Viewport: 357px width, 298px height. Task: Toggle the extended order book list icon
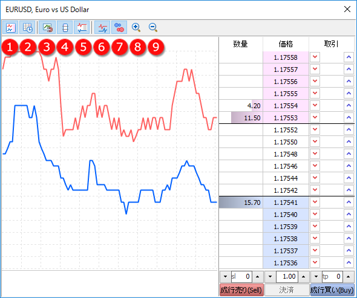pos(82,28)
